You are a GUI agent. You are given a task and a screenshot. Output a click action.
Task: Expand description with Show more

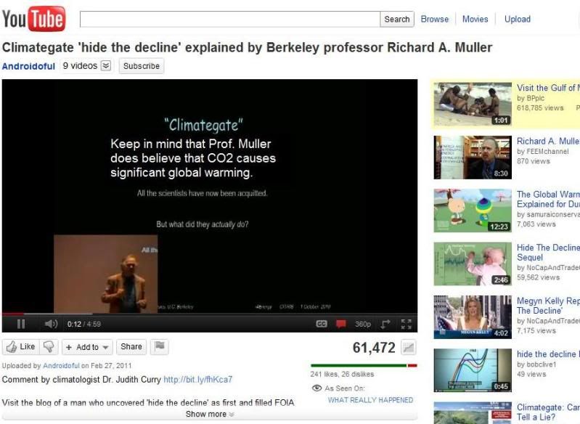(210, 414)
